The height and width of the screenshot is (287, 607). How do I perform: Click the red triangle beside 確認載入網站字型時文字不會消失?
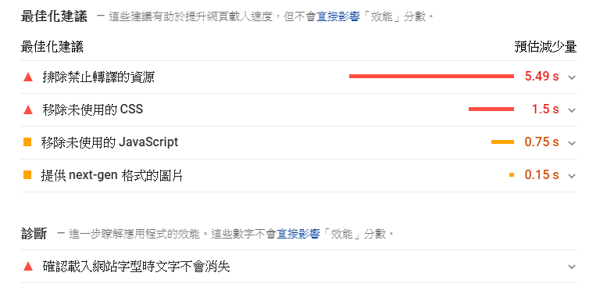click(28, 266)
